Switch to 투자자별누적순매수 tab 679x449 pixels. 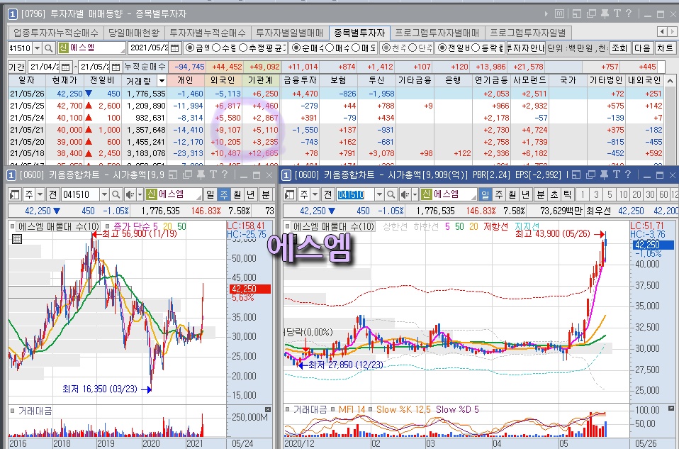pos(208,33)
